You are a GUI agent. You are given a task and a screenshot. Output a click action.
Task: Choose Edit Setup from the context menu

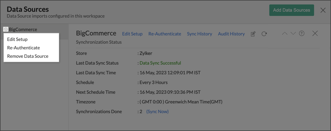coord(17,39)
